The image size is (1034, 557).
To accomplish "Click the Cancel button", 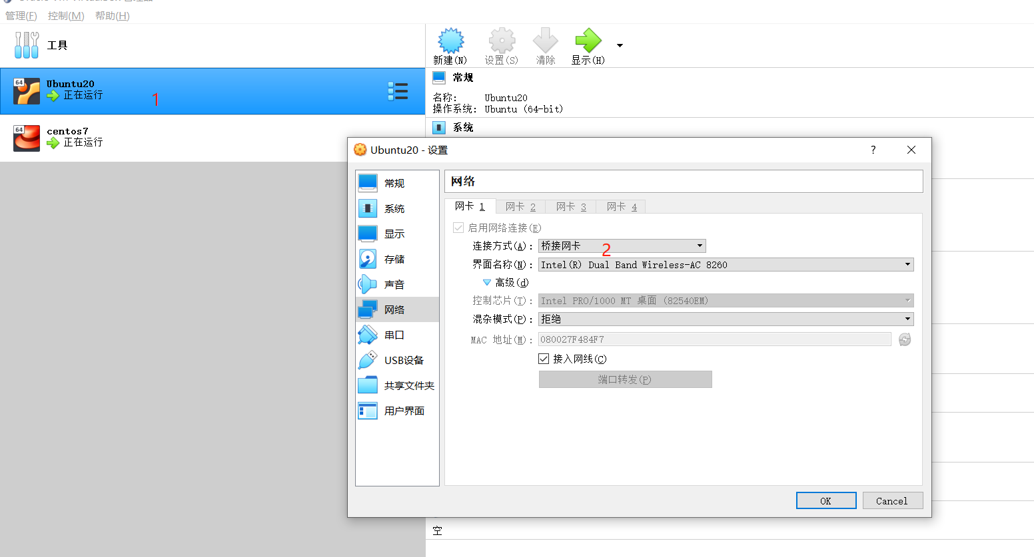I will click(x=892, y=500).
